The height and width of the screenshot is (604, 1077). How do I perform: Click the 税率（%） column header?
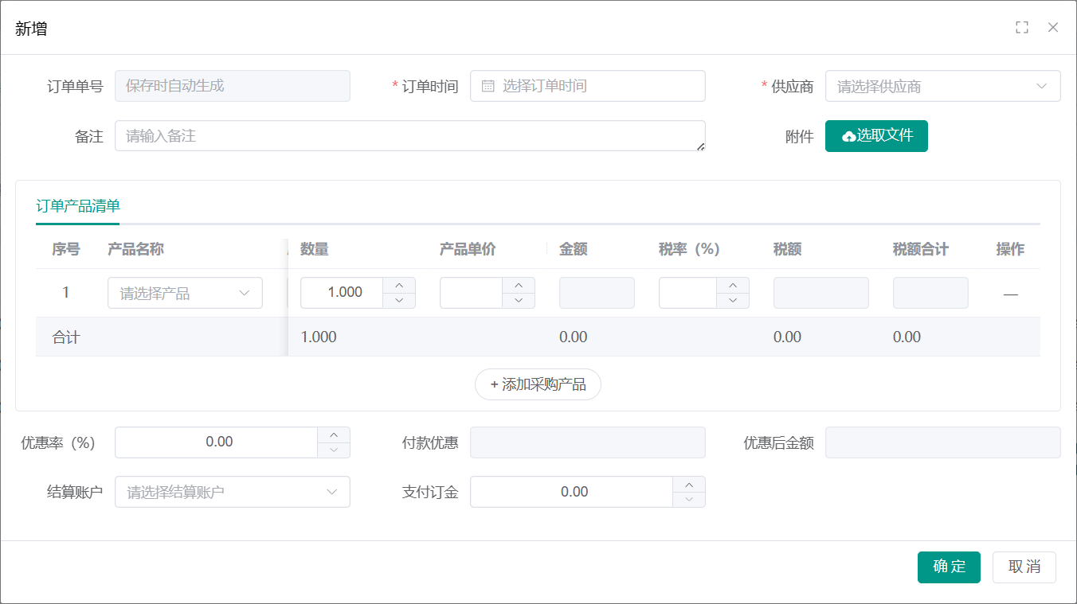[689, 249]
